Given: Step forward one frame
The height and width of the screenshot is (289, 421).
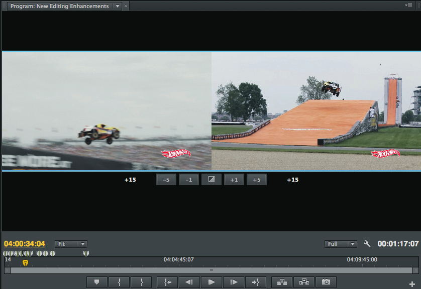Looking at the screenshot, I should (x=234, y=282).
